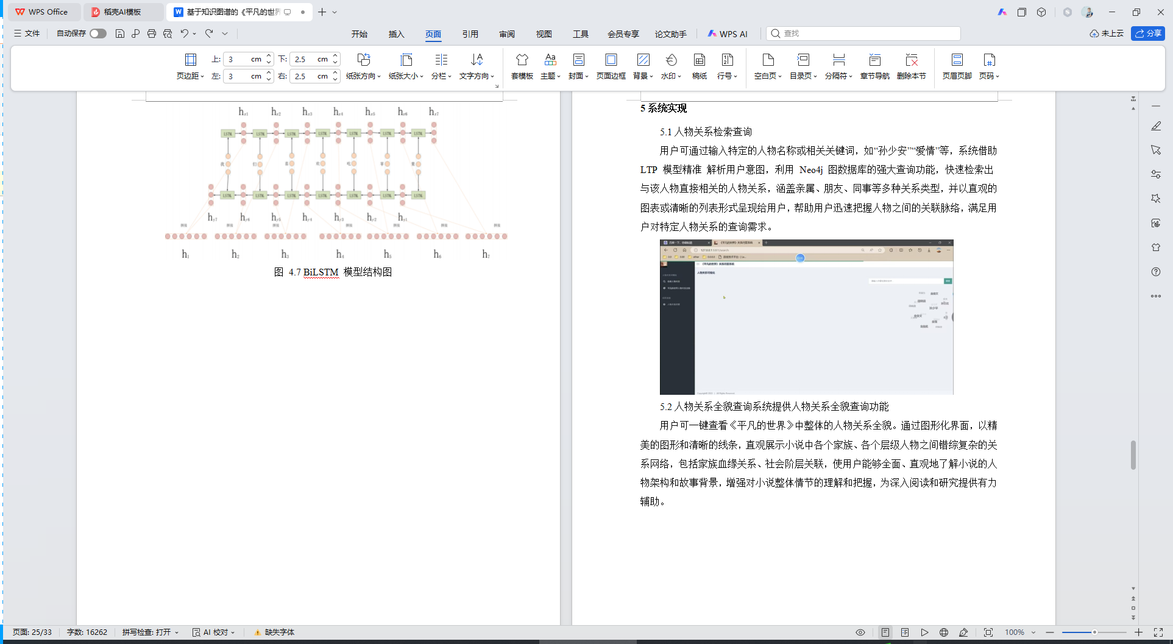Click the zoom slider handle
This screenshot has width=1173, height=644.
point(1094,632)
